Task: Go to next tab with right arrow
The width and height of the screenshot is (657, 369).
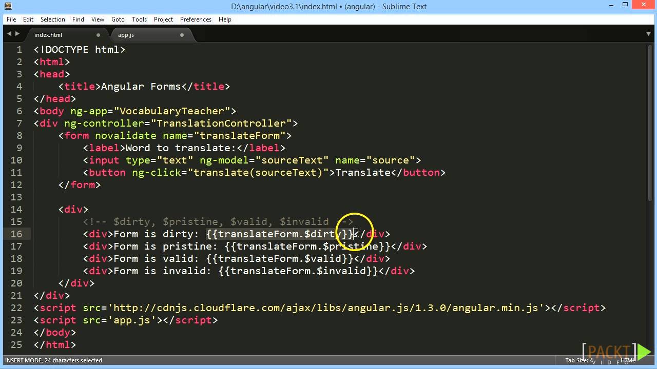Action: pos(17,34)
